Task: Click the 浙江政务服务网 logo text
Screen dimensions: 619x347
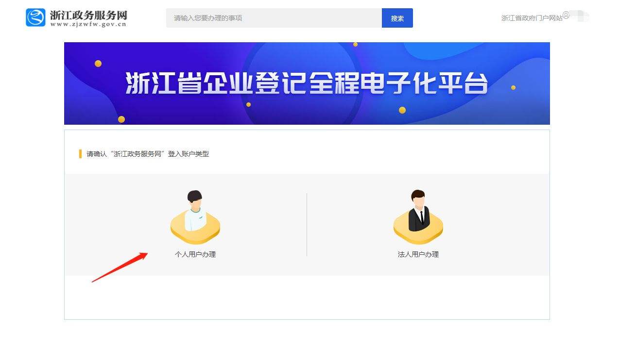Action: [88, 15]
